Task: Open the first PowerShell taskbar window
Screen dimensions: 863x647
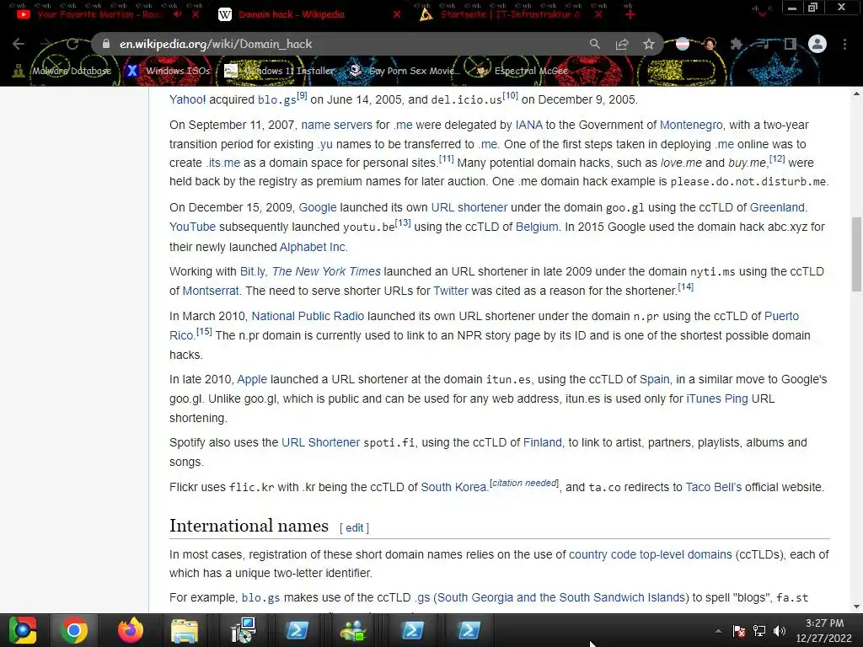Action: click(x=297, y=630)
